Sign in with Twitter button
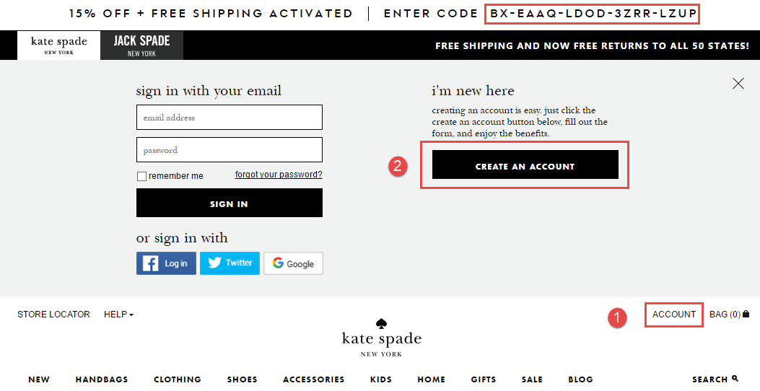The image size is (760, 391). pos(230,263)
